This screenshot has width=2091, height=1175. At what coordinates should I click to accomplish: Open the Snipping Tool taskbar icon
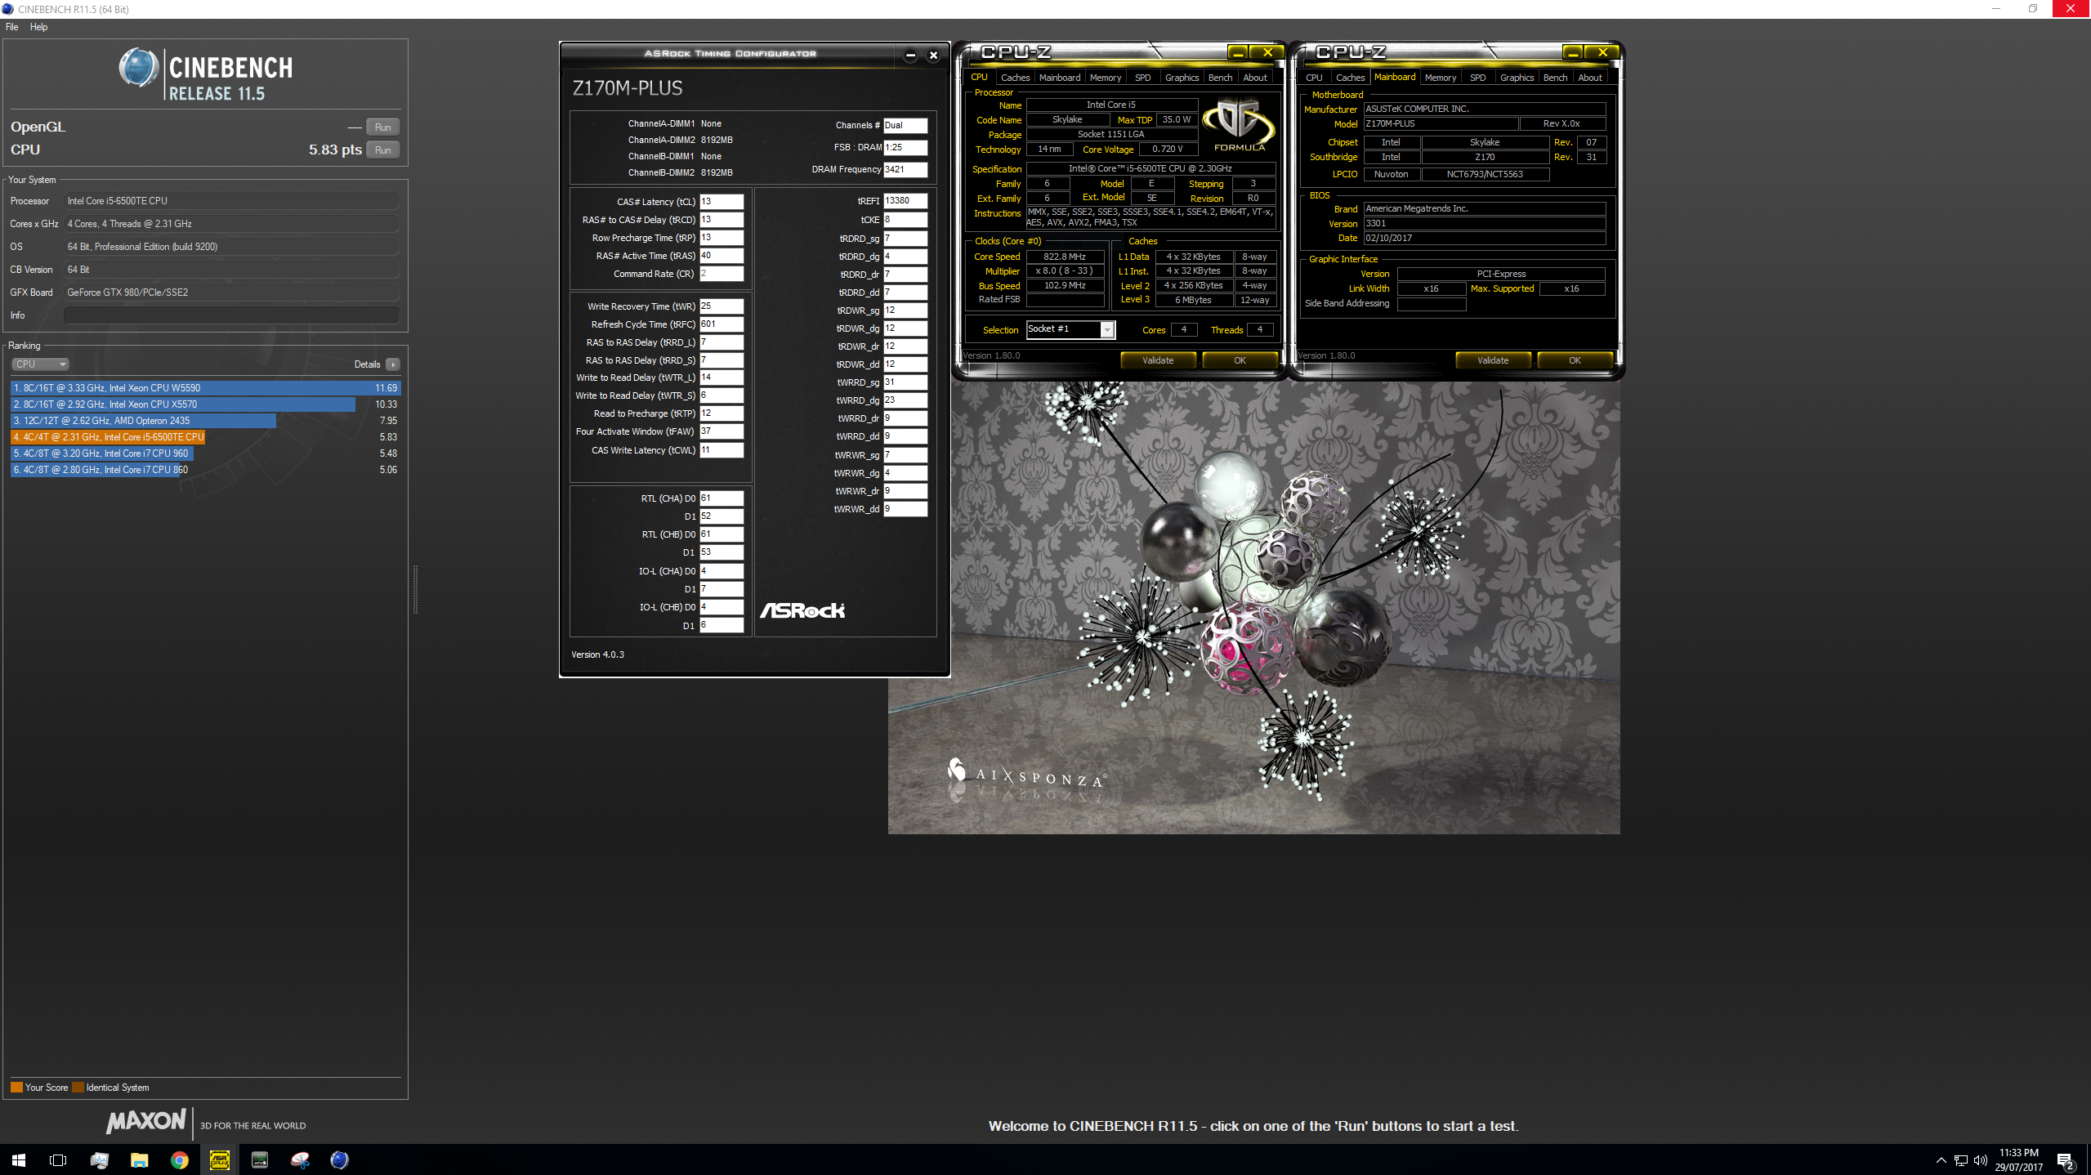300,1159
